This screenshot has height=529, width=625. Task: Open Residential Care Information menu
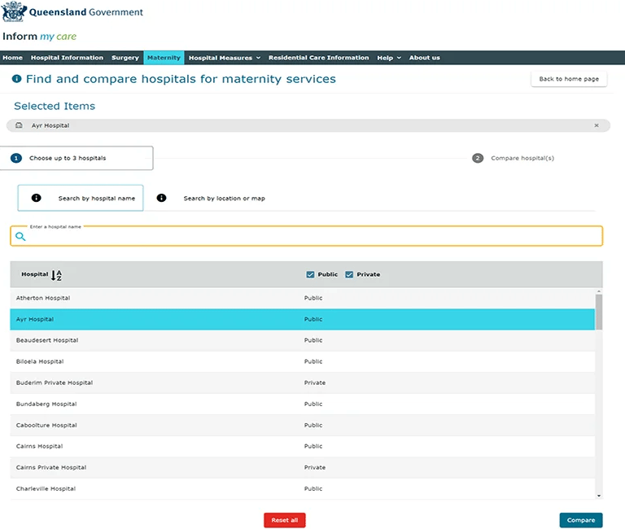(318, 58)
